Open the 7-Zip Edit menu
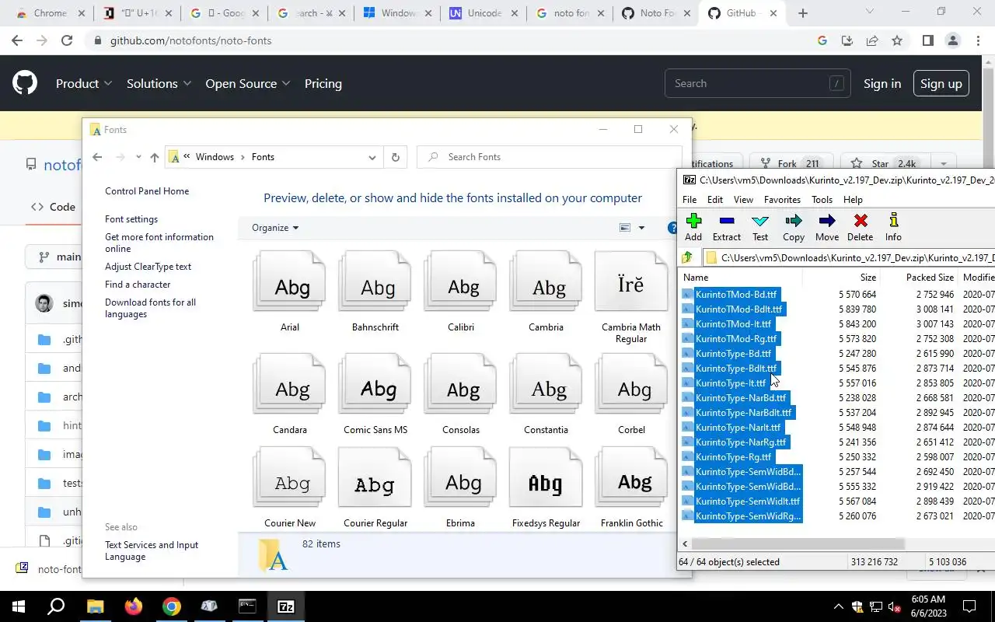This screenshot has width=995, height=622. click(715, 200)
